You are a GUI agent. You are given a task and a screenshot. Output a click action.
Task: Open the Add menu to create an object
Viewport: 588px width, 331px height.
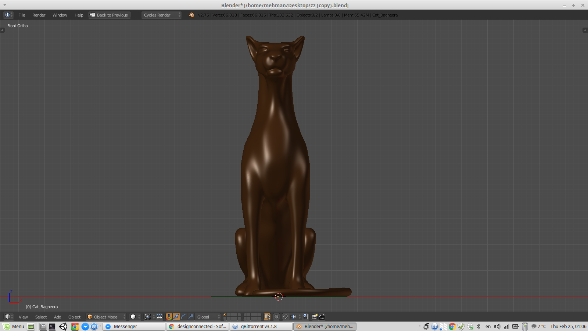57,317
